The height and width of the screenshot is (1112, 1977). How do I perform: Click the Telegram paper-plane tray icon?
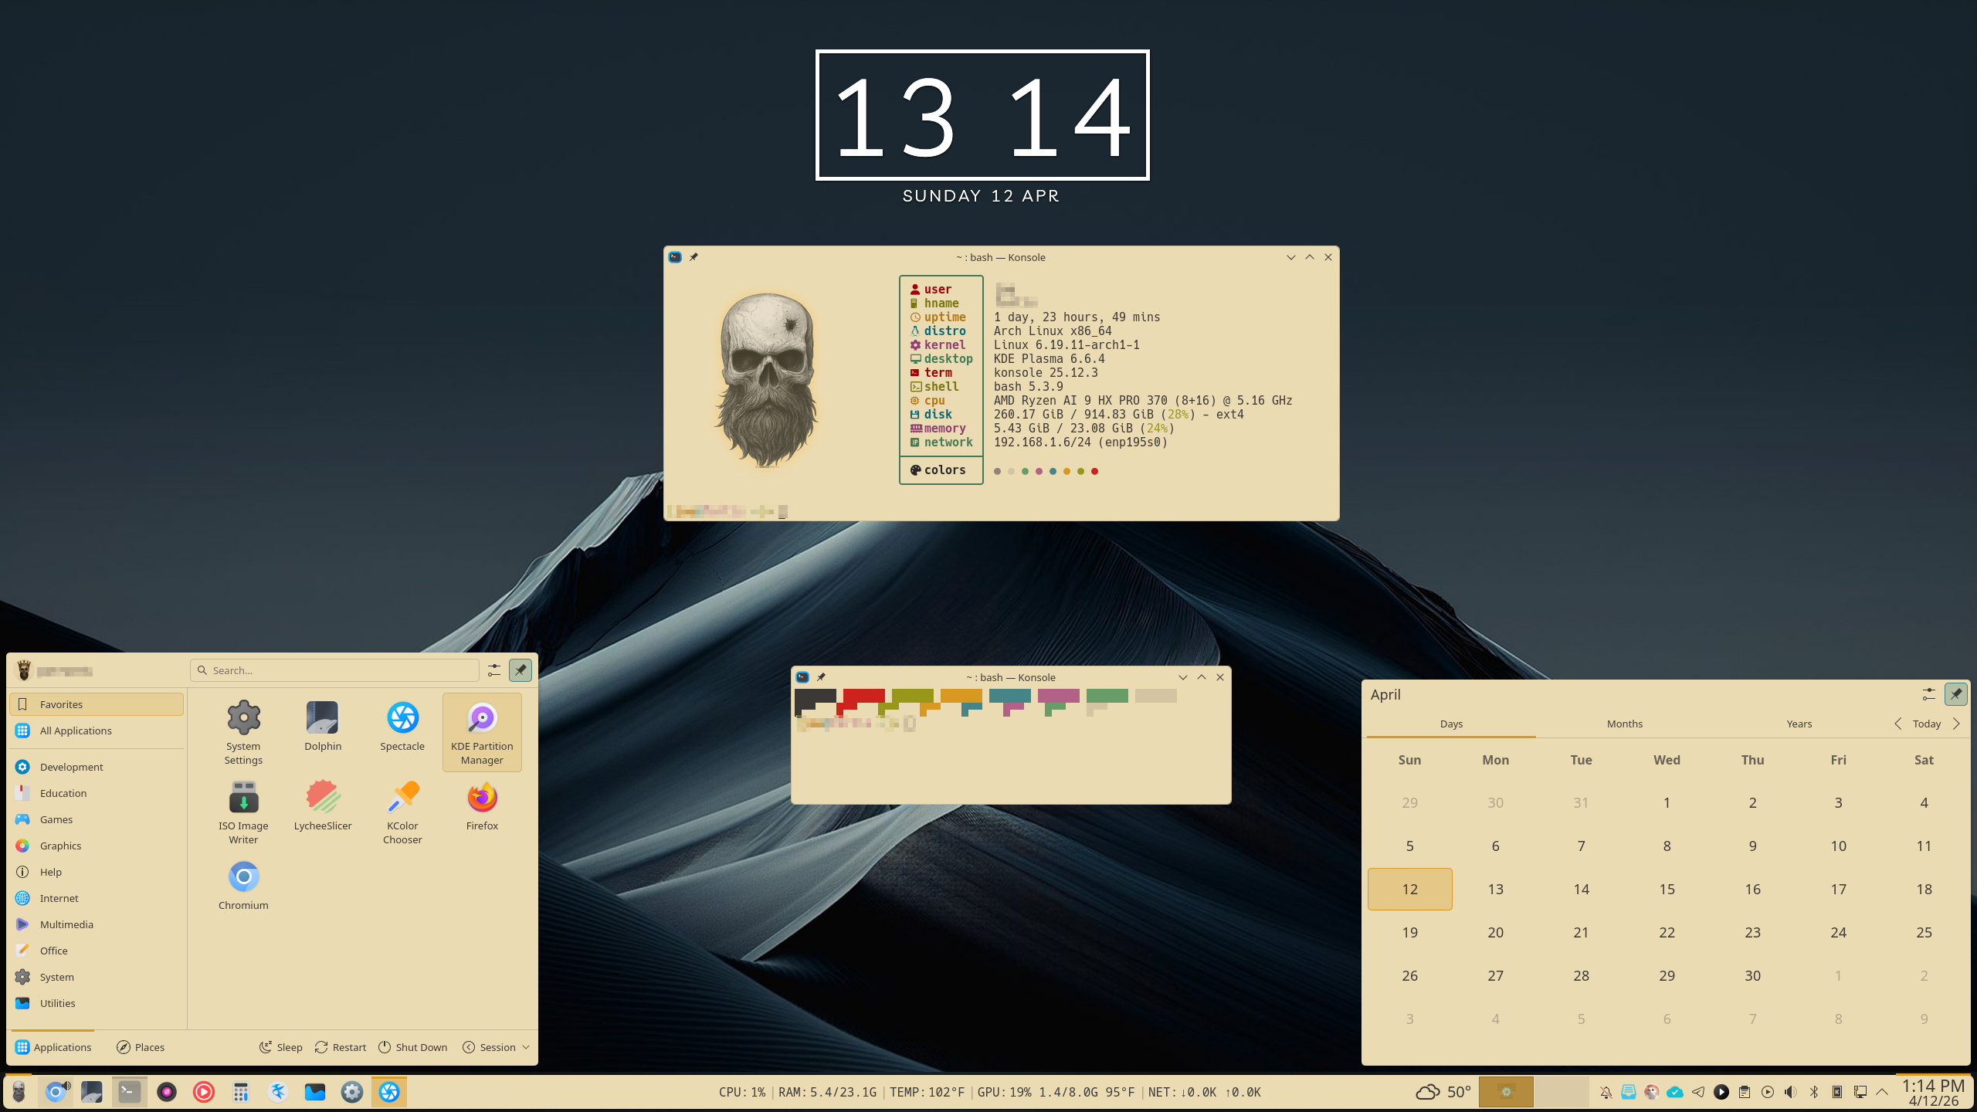coord(1698,1092)
